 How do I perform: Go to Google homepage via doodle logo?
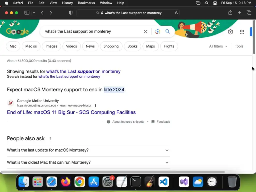point(17,31)
